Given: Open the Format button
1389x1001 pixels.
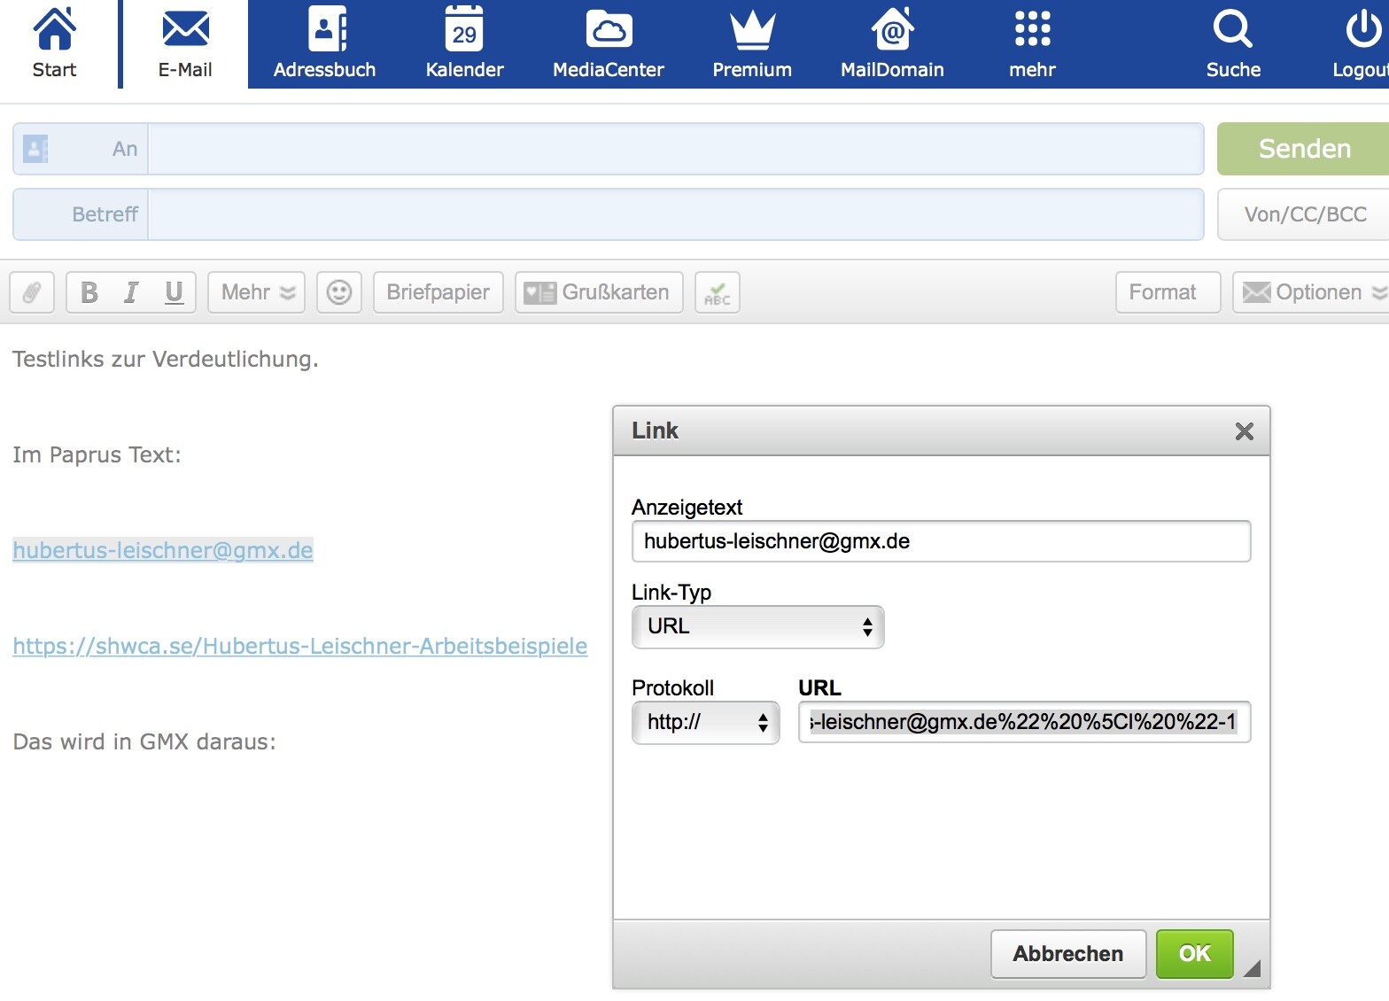Looking at the screenshot, I should 1168,292.
